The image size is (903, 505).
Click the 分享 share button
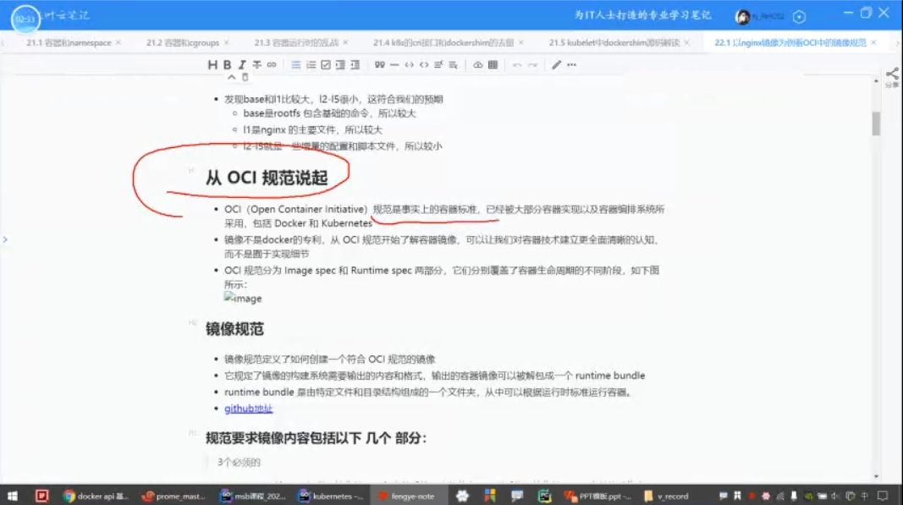tap(894, 72)
